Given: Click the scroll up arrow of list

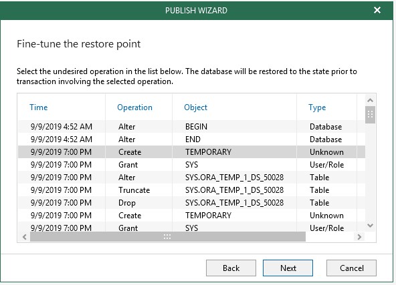Looking at the screenshot, I should pos(370,100).
